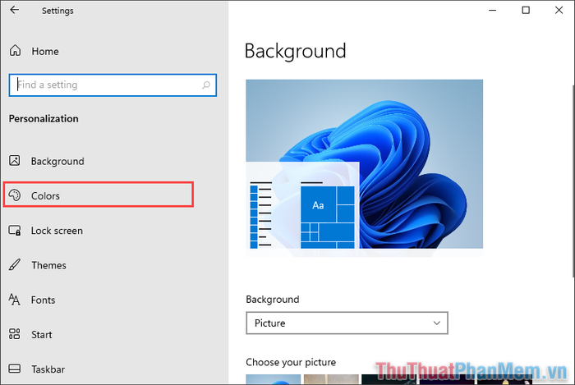Click the Fonts icon
The height and width of the screenshot is (385, 575).
pos(14,300)
